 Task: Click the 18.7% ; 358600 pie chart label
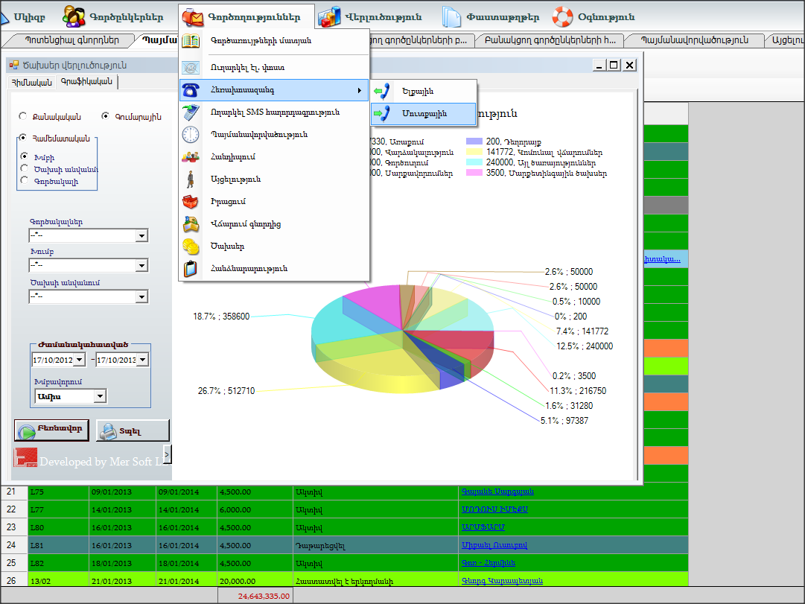221,317
